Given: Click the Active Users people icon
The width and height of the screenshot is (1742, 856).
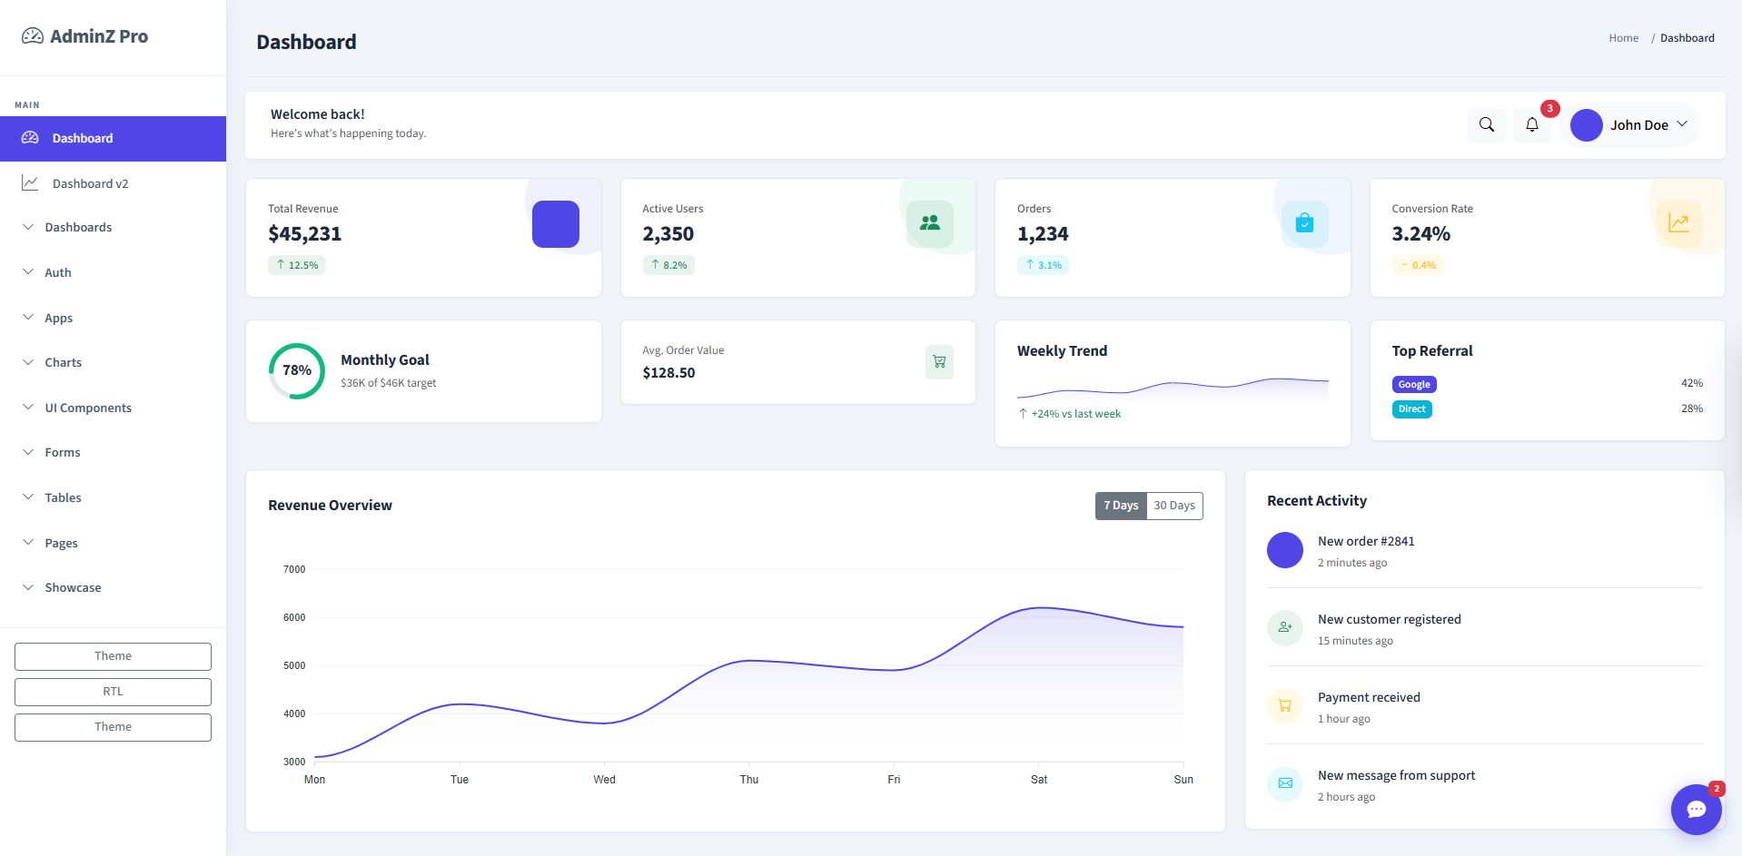Looking at the screenshot, I should (x=929, y=223).
